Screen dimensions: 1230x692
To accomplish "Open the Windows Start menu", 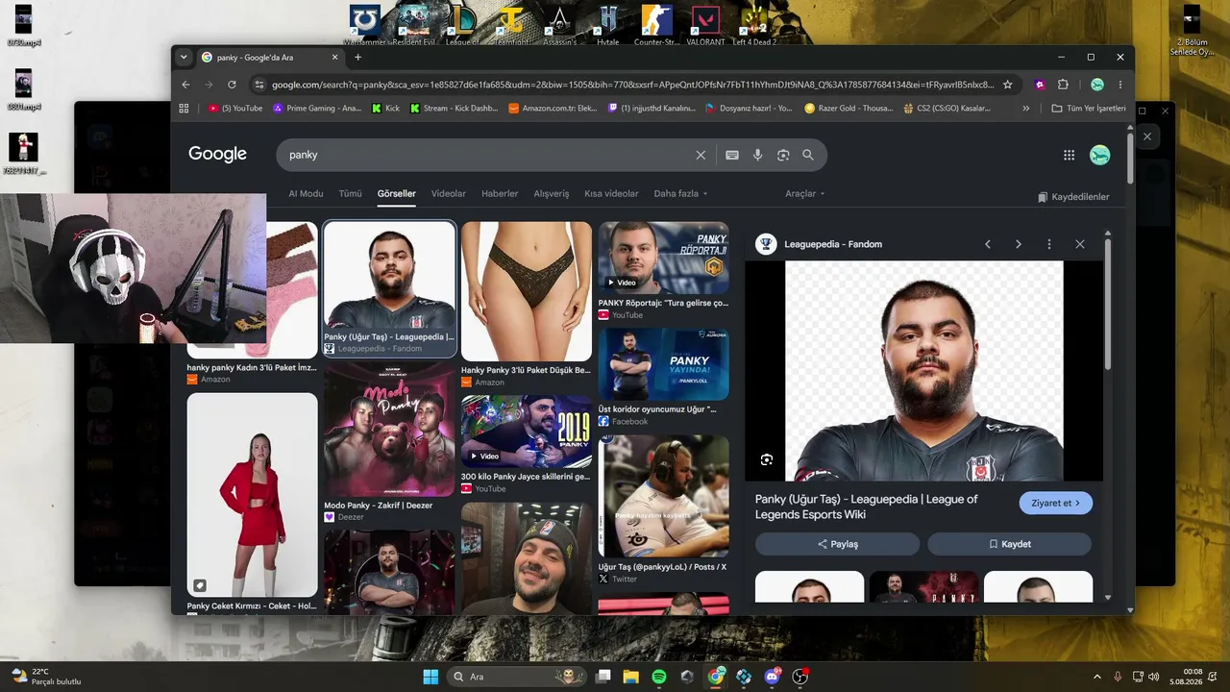I will [x=430, y=677].
